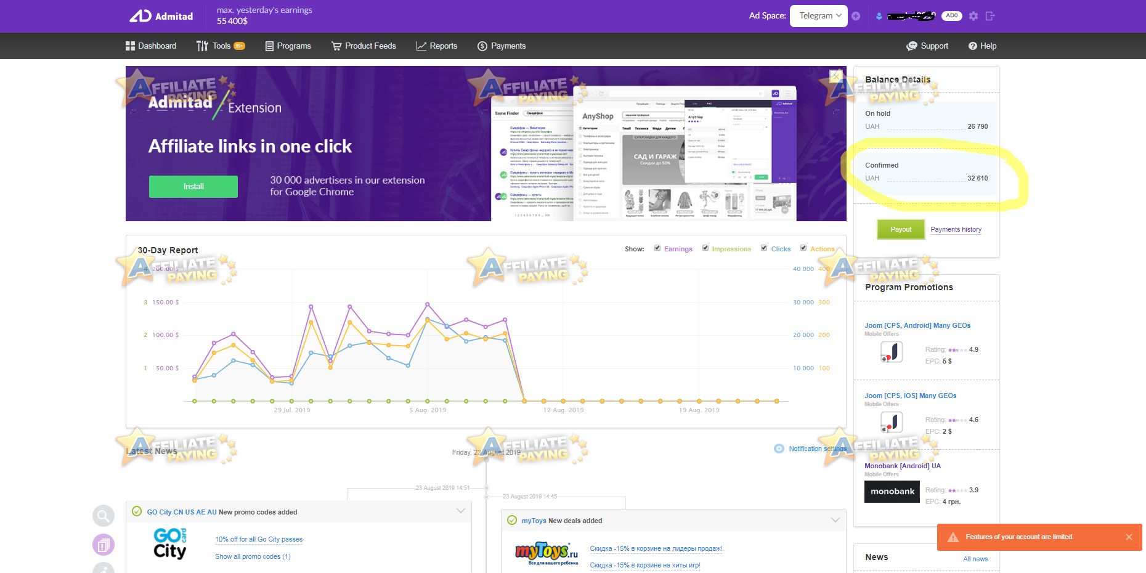1146x573 pixels.
Task: Click the Notification settings circle icon
Action: coord(779,449)
